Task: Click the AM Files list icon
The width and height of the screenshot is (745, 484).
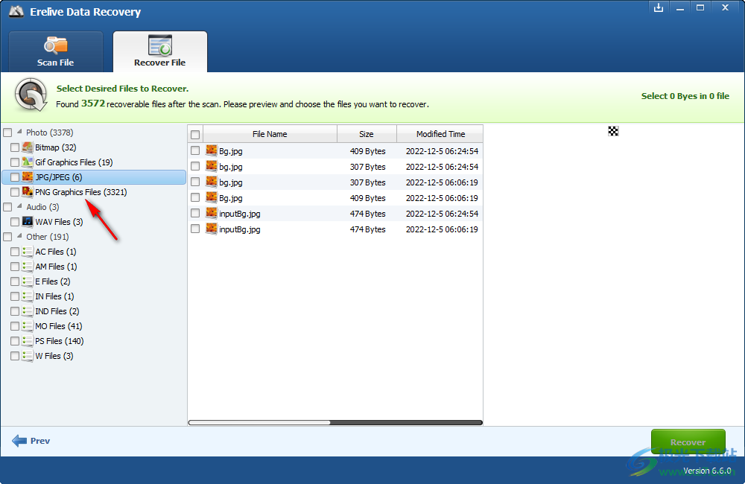Action: 28,266
